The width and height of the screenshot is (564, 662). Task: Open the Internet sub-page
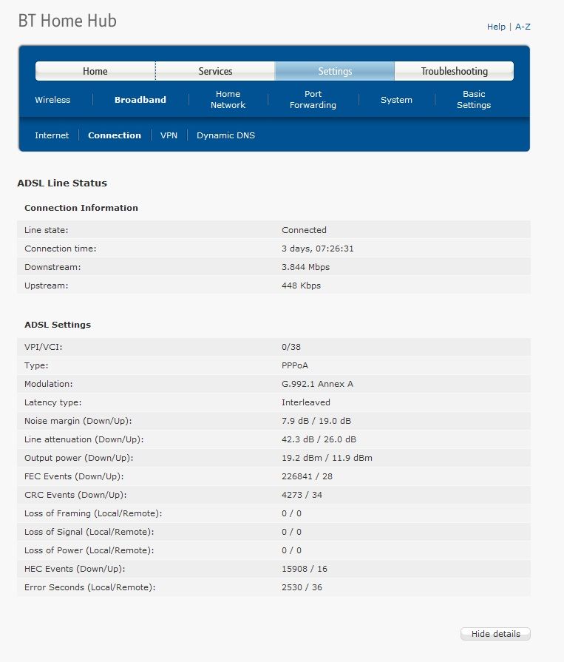click(52, 135)
